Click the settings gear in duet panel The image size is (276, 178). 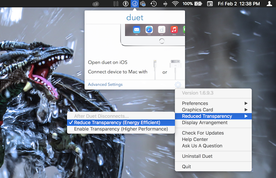tap(178, 85)
